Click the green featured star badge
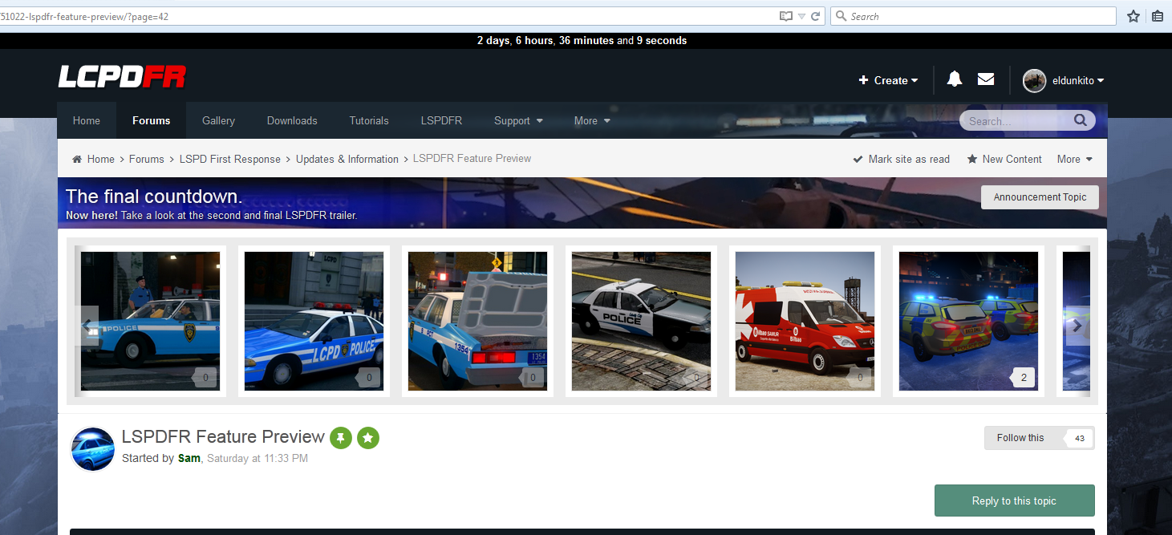Screen dimensions: 1172x535 (368, 438)
